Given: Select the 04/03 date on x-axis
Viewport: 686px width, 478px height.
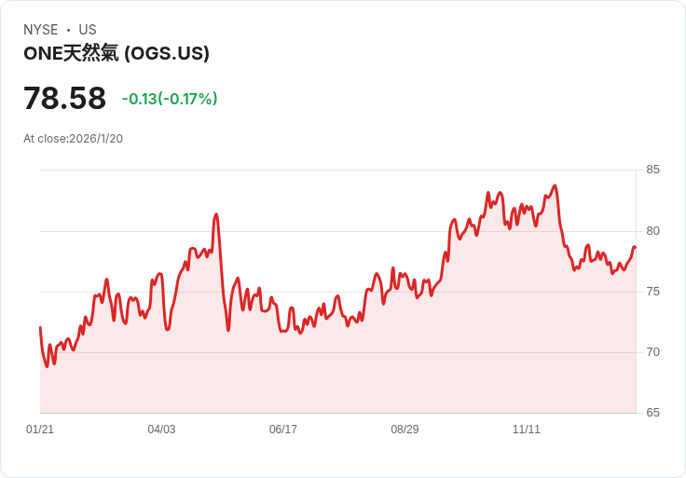Looking at the screenshot, I should click(161, 430).
